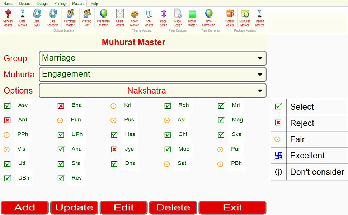The width and height of the screenshot is (348, 215).
Task: Toggle the Kri nakshatra fair marker
Action: pyautogui.click(x=113, y=106)
